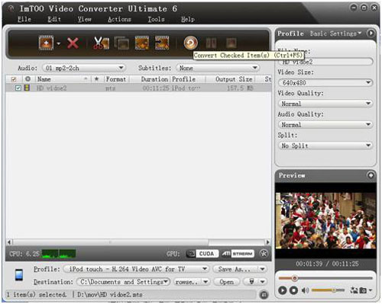This screenshot has height=304, width=382.
Task: Toggle ATI Stream acceleration button
Action: coord(238,254)
